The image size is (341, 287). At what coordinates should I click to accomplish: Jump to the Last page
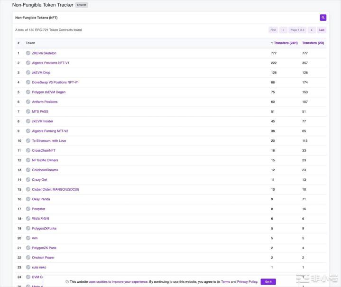(x=322, y=30)
